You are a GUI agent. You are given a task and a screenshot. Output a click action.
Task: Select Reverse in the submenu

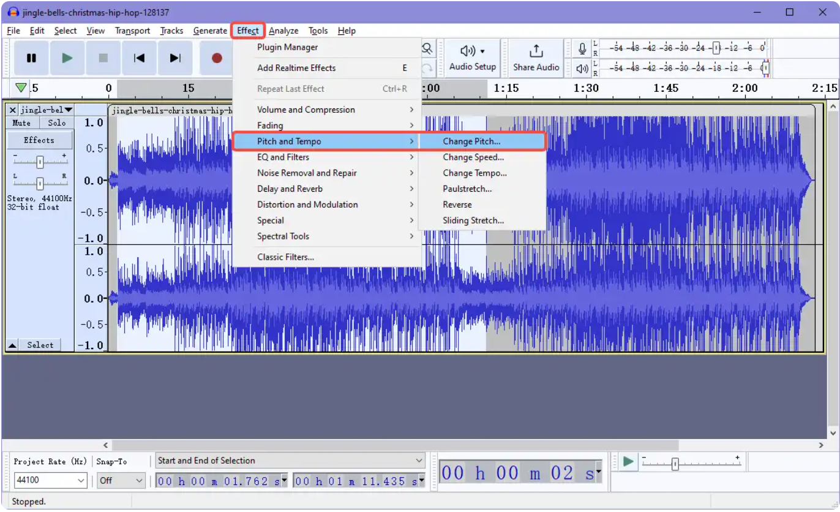pos(482,205)
